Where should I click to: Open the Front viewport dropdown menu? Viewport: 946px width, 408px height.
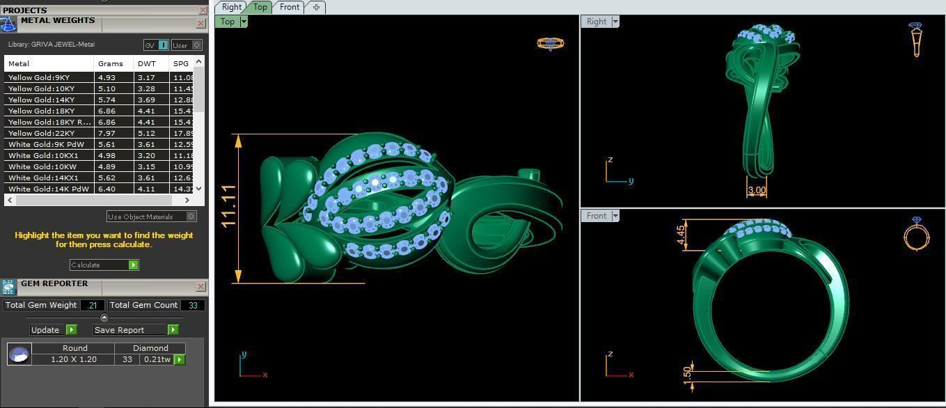[x=615, y=216]
